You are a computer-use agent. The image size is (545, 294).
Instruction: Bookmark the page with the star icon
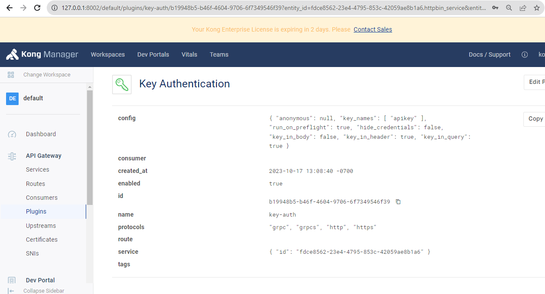(x=537, y=7)
